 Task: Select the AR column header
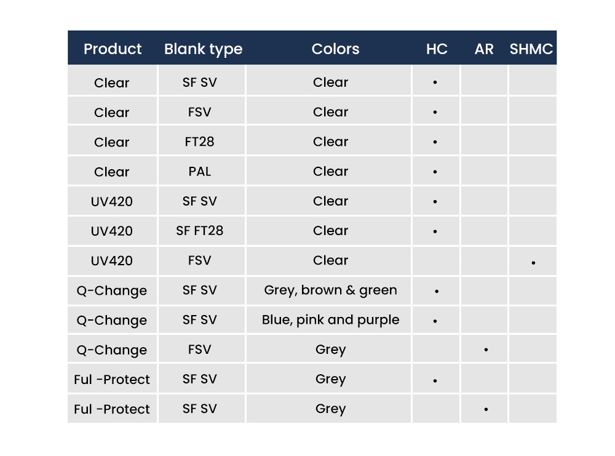pos(484,49)
